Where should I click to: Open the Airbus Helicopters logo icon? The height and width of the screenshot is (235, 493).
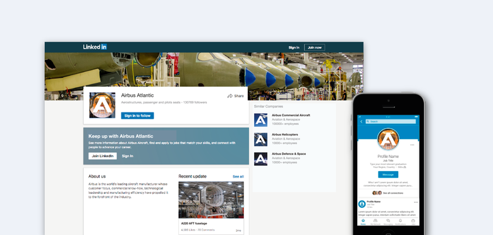(x=260, y=139)
